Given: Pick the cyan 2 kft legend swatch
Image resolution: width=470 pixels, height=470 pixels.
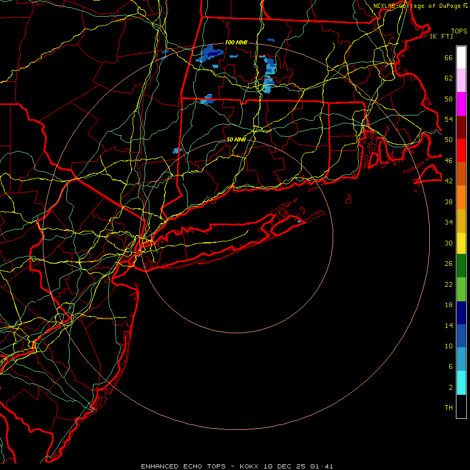Looking at the screenshot, I should tap(461, 383).
